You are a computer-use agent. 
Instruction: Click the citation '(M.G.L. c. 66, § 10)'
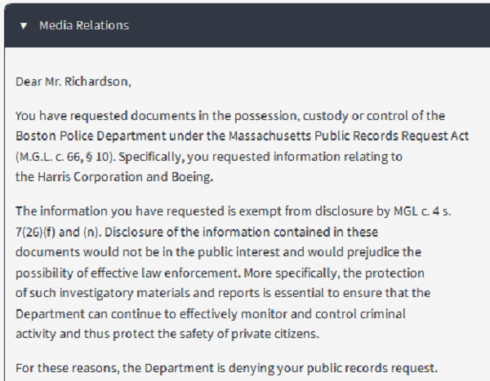coord(65,157)
